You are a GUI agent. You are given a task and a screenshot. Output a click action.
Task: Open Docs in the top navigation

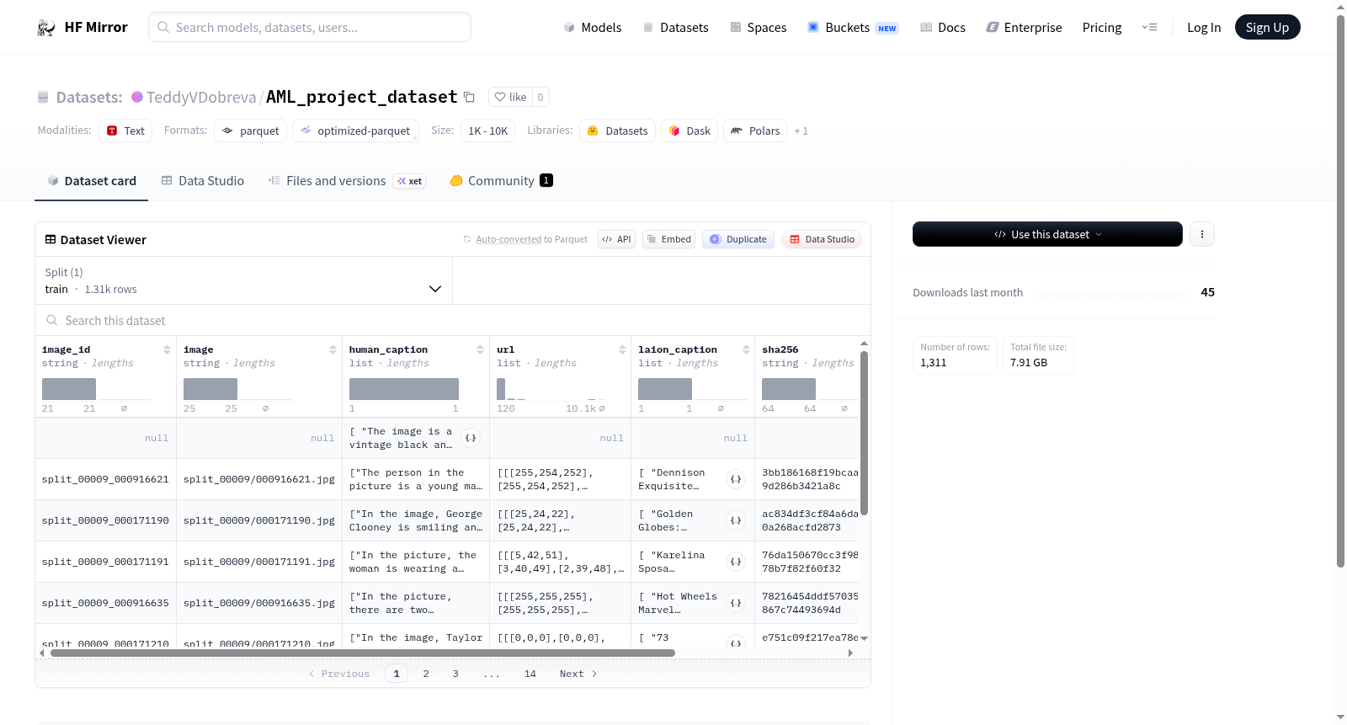click(x=942, y=28)
